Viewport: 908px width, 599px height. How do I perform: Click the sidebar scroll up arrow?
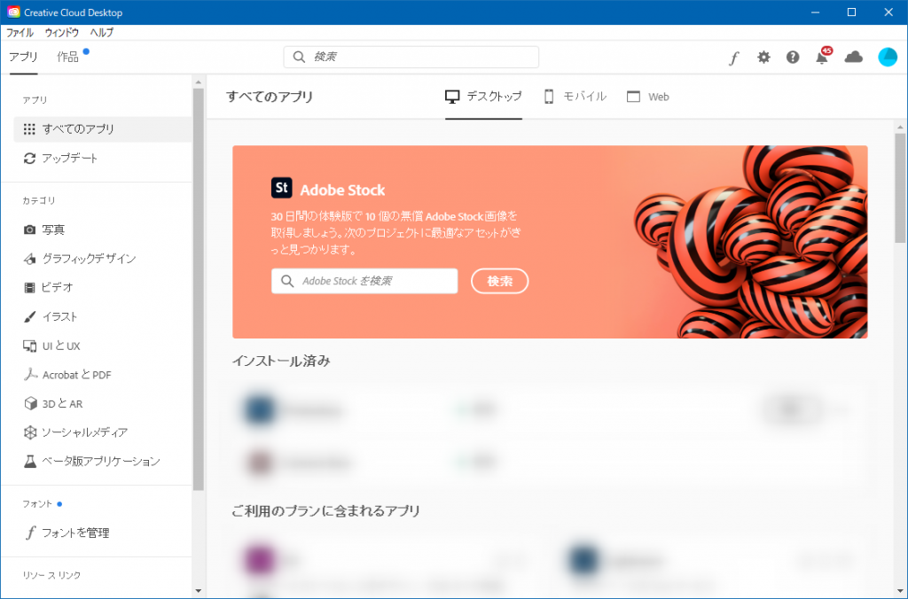[x=198, y=82]
